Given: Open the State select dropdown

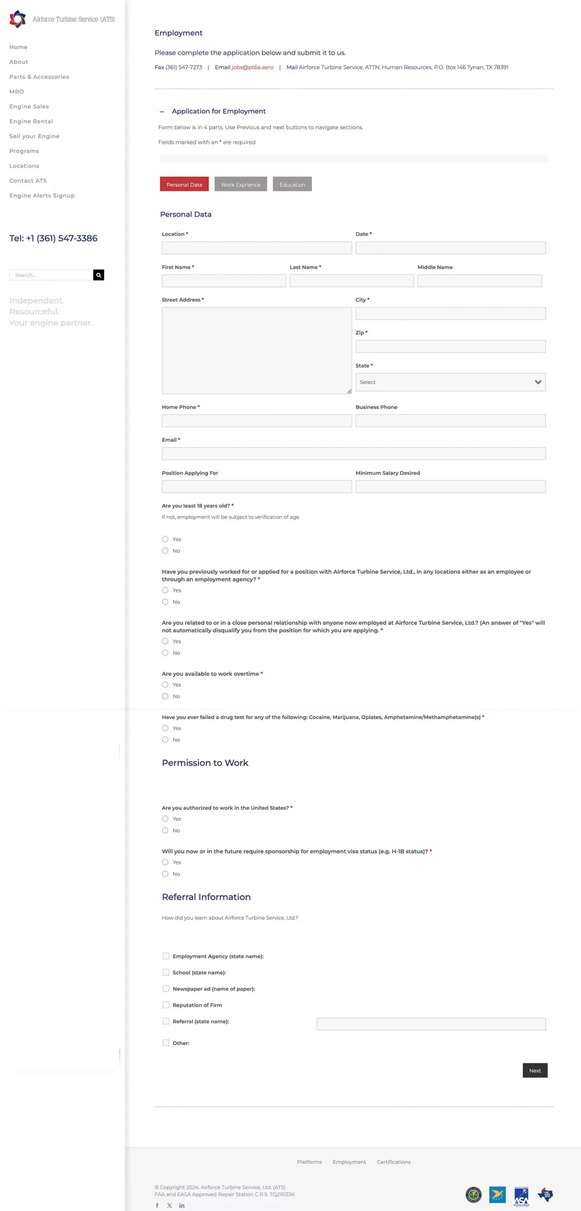Looking at the screenshot, I should (x=450, y=382).
